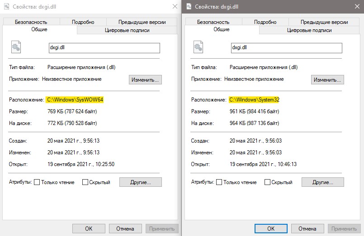The image size is (364, 236).
Task: Open 'Цифровые подписи' tab in the right window
Action: (x=309, y=30)
